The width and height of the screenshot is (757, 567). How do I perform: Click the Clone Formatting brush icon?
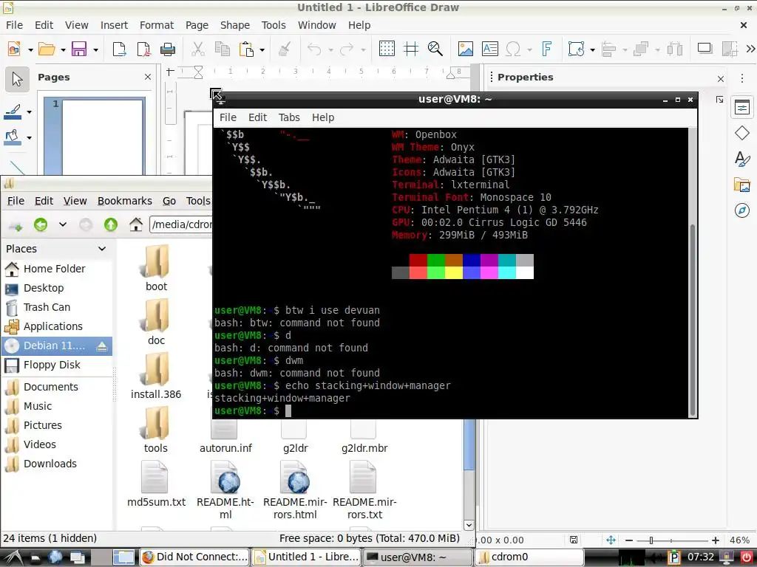pos(285,49)
